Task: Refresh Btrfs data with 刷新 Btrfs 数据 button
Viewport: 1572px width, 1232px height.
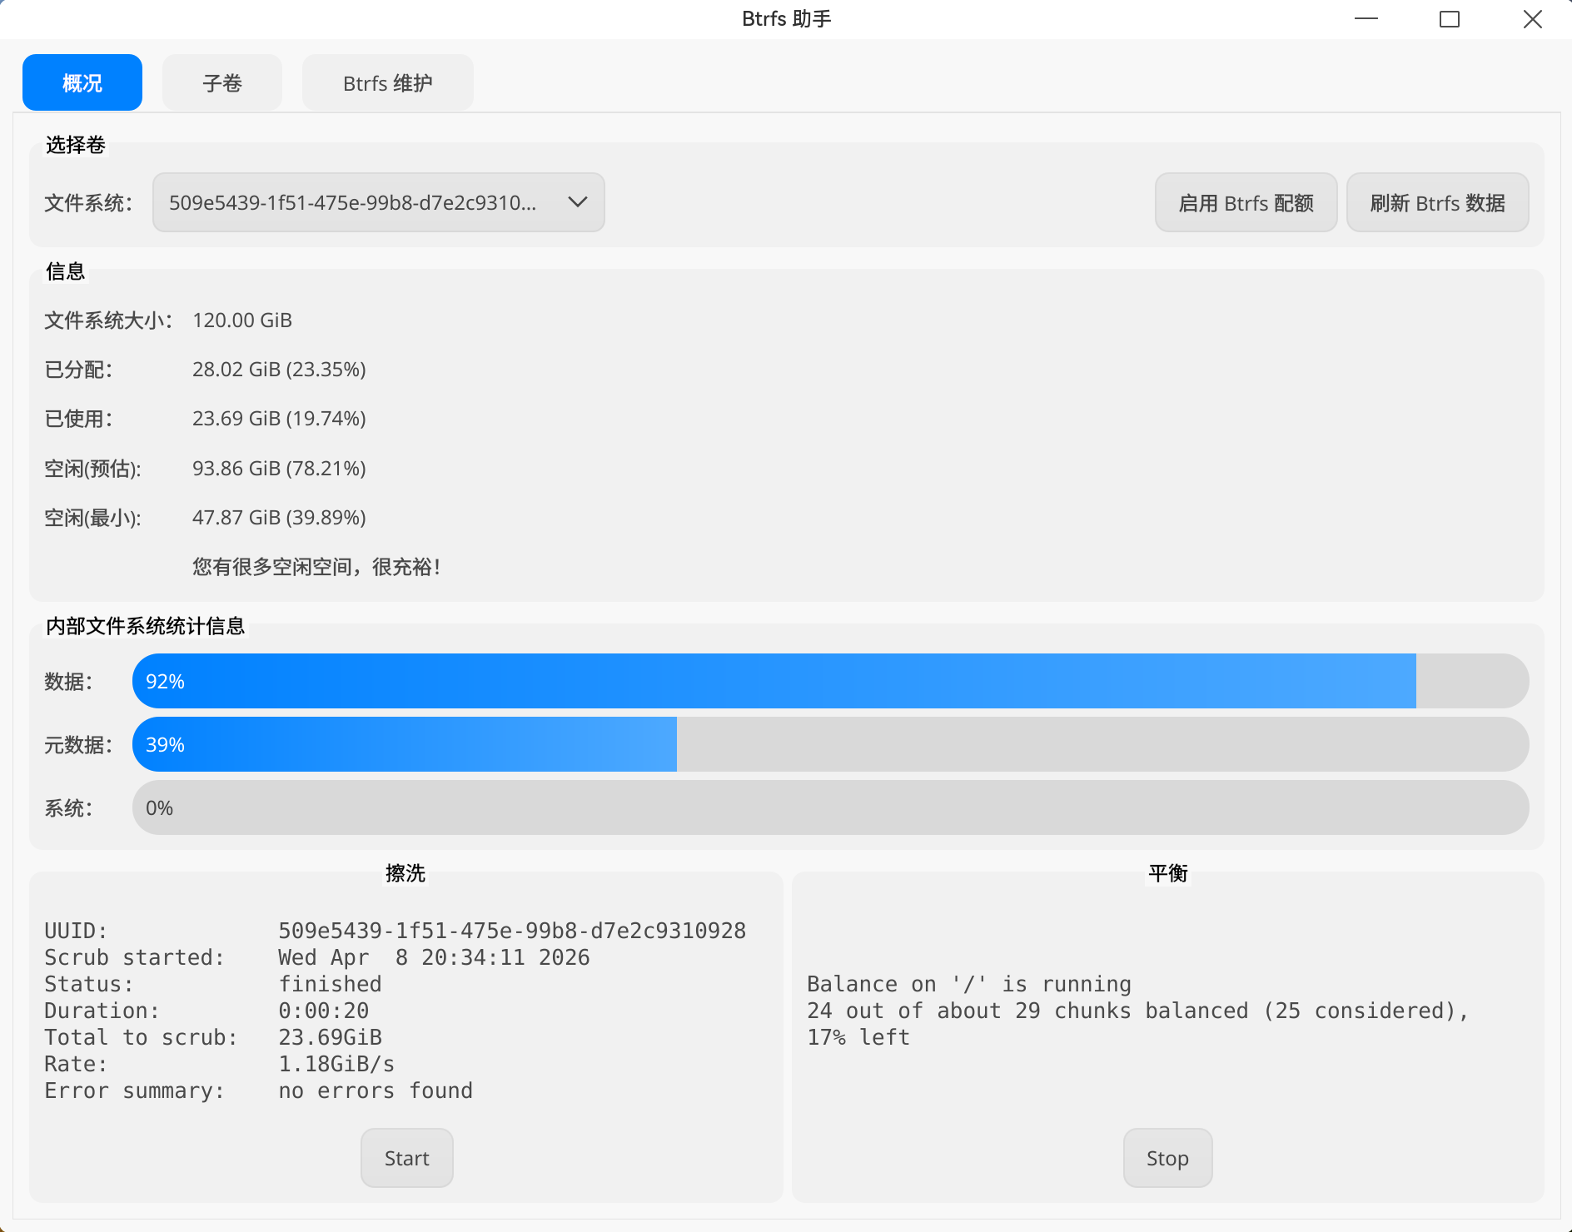Action: pyautogui.click(x=1437, y=202)
